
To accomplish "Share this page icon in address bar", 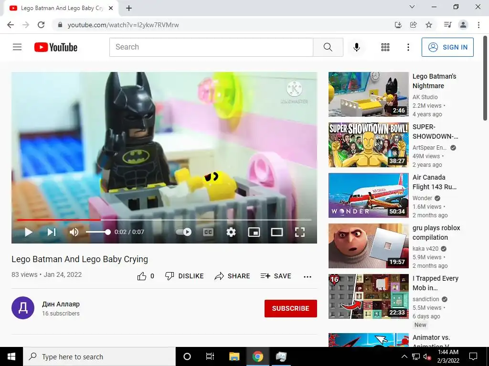I will (x=414, y=25).
